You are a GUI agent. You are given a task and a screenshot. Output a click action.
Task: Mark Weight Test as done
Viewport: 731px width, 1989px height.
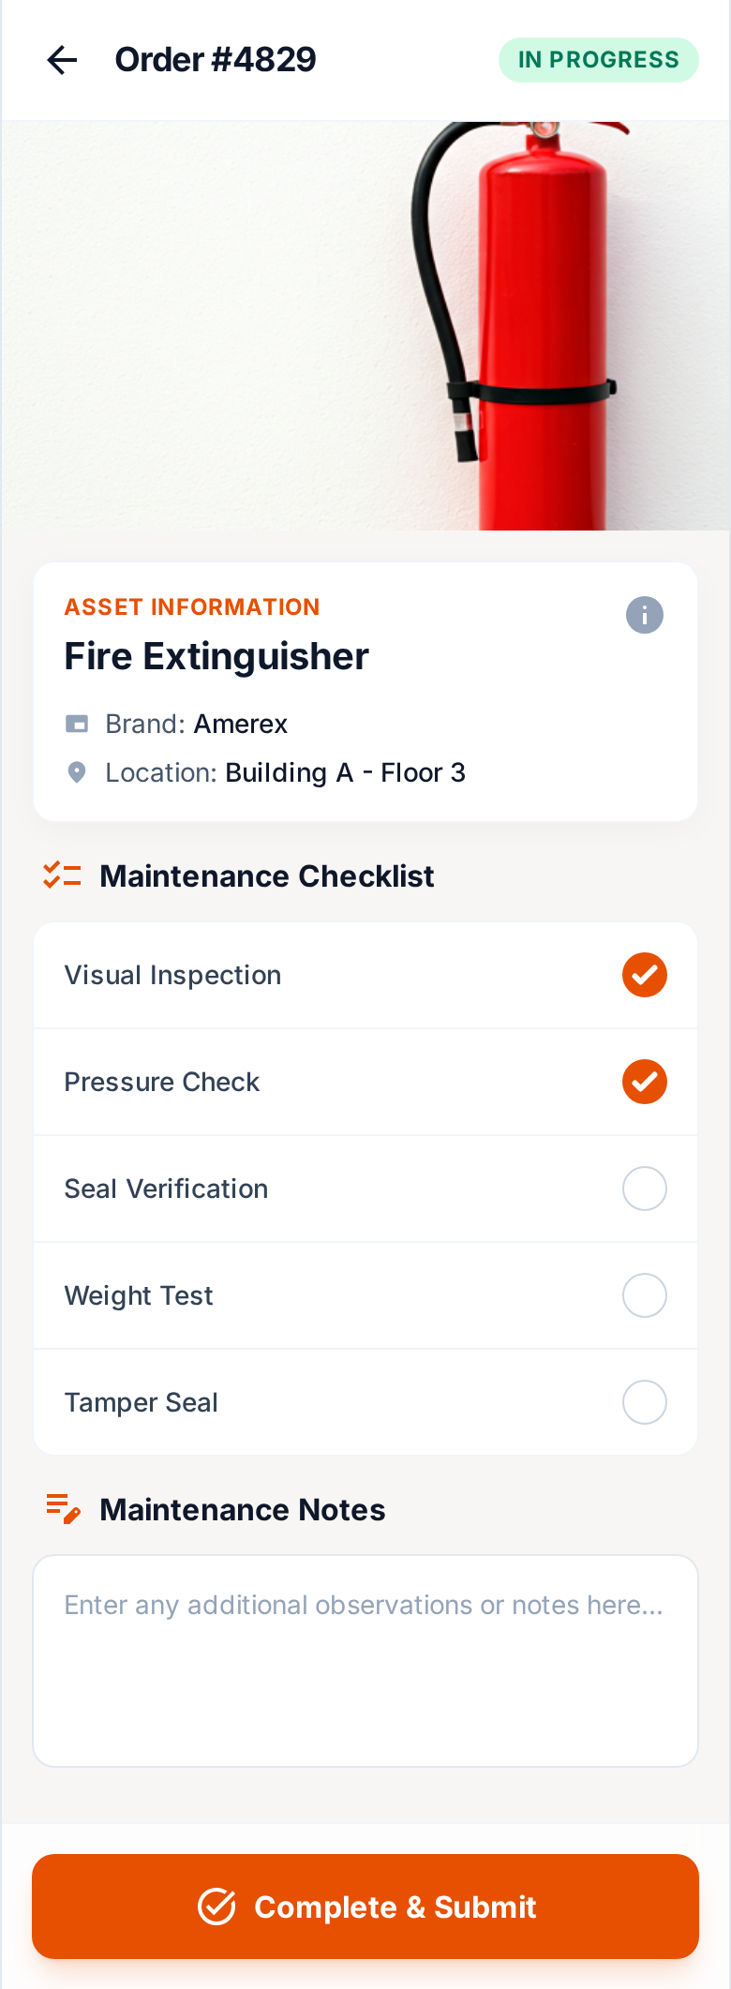tap(645, 1295)
